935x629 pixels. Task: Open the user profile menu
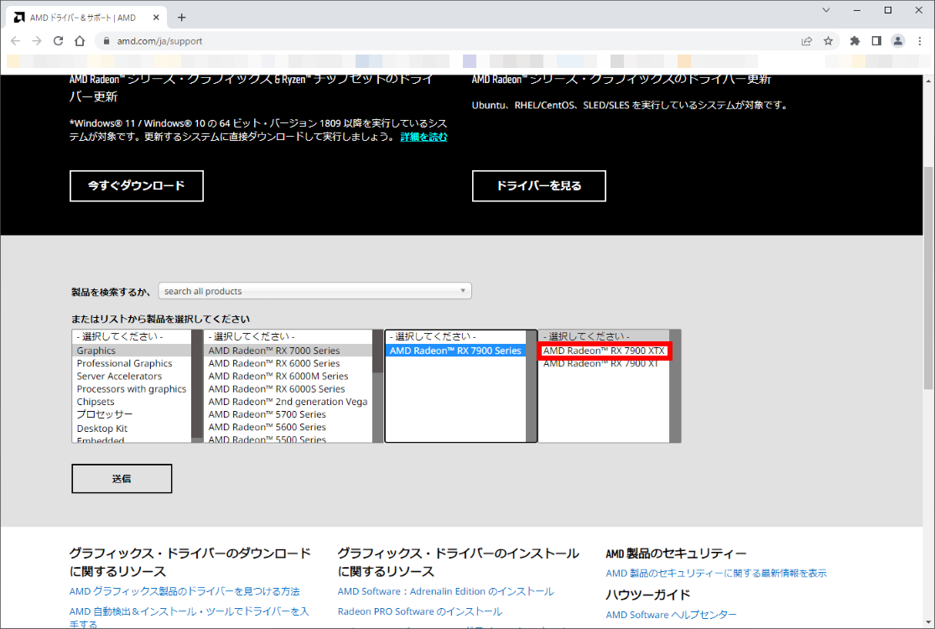click(x=898, y=41)
